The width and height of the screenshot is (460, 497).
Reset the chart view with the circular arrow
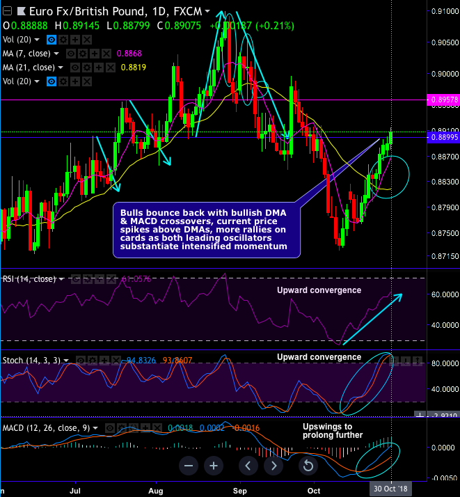tap(308, 466)
